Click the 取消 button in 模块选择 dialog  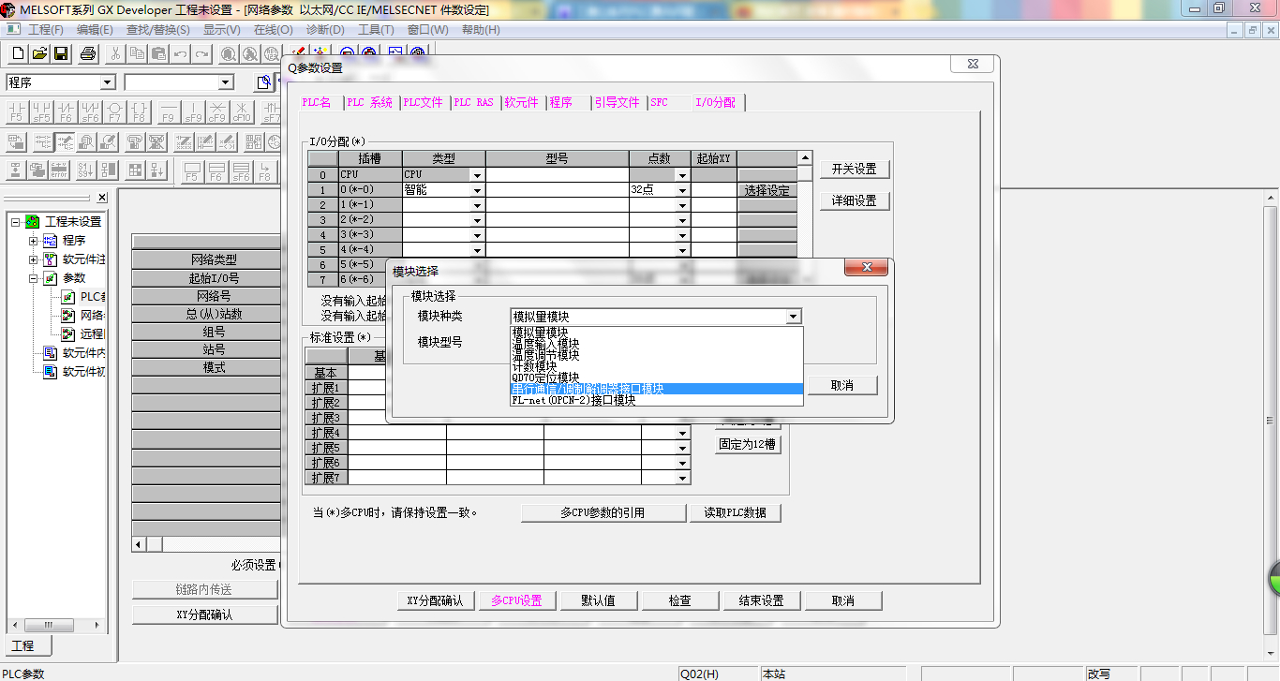coord(842,386)
